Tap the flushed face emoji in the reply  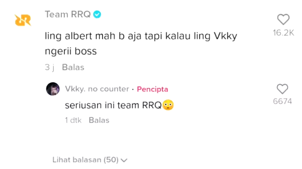click(x=168, y=105)
